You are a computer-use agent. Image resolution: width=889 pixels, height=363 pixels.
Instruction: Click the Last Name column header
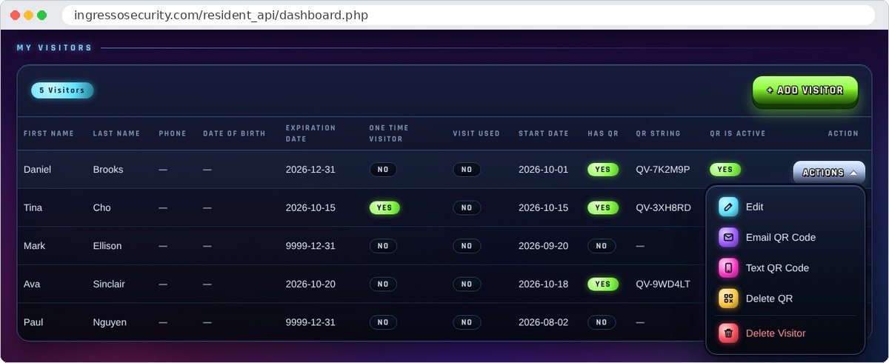(116, 133)
